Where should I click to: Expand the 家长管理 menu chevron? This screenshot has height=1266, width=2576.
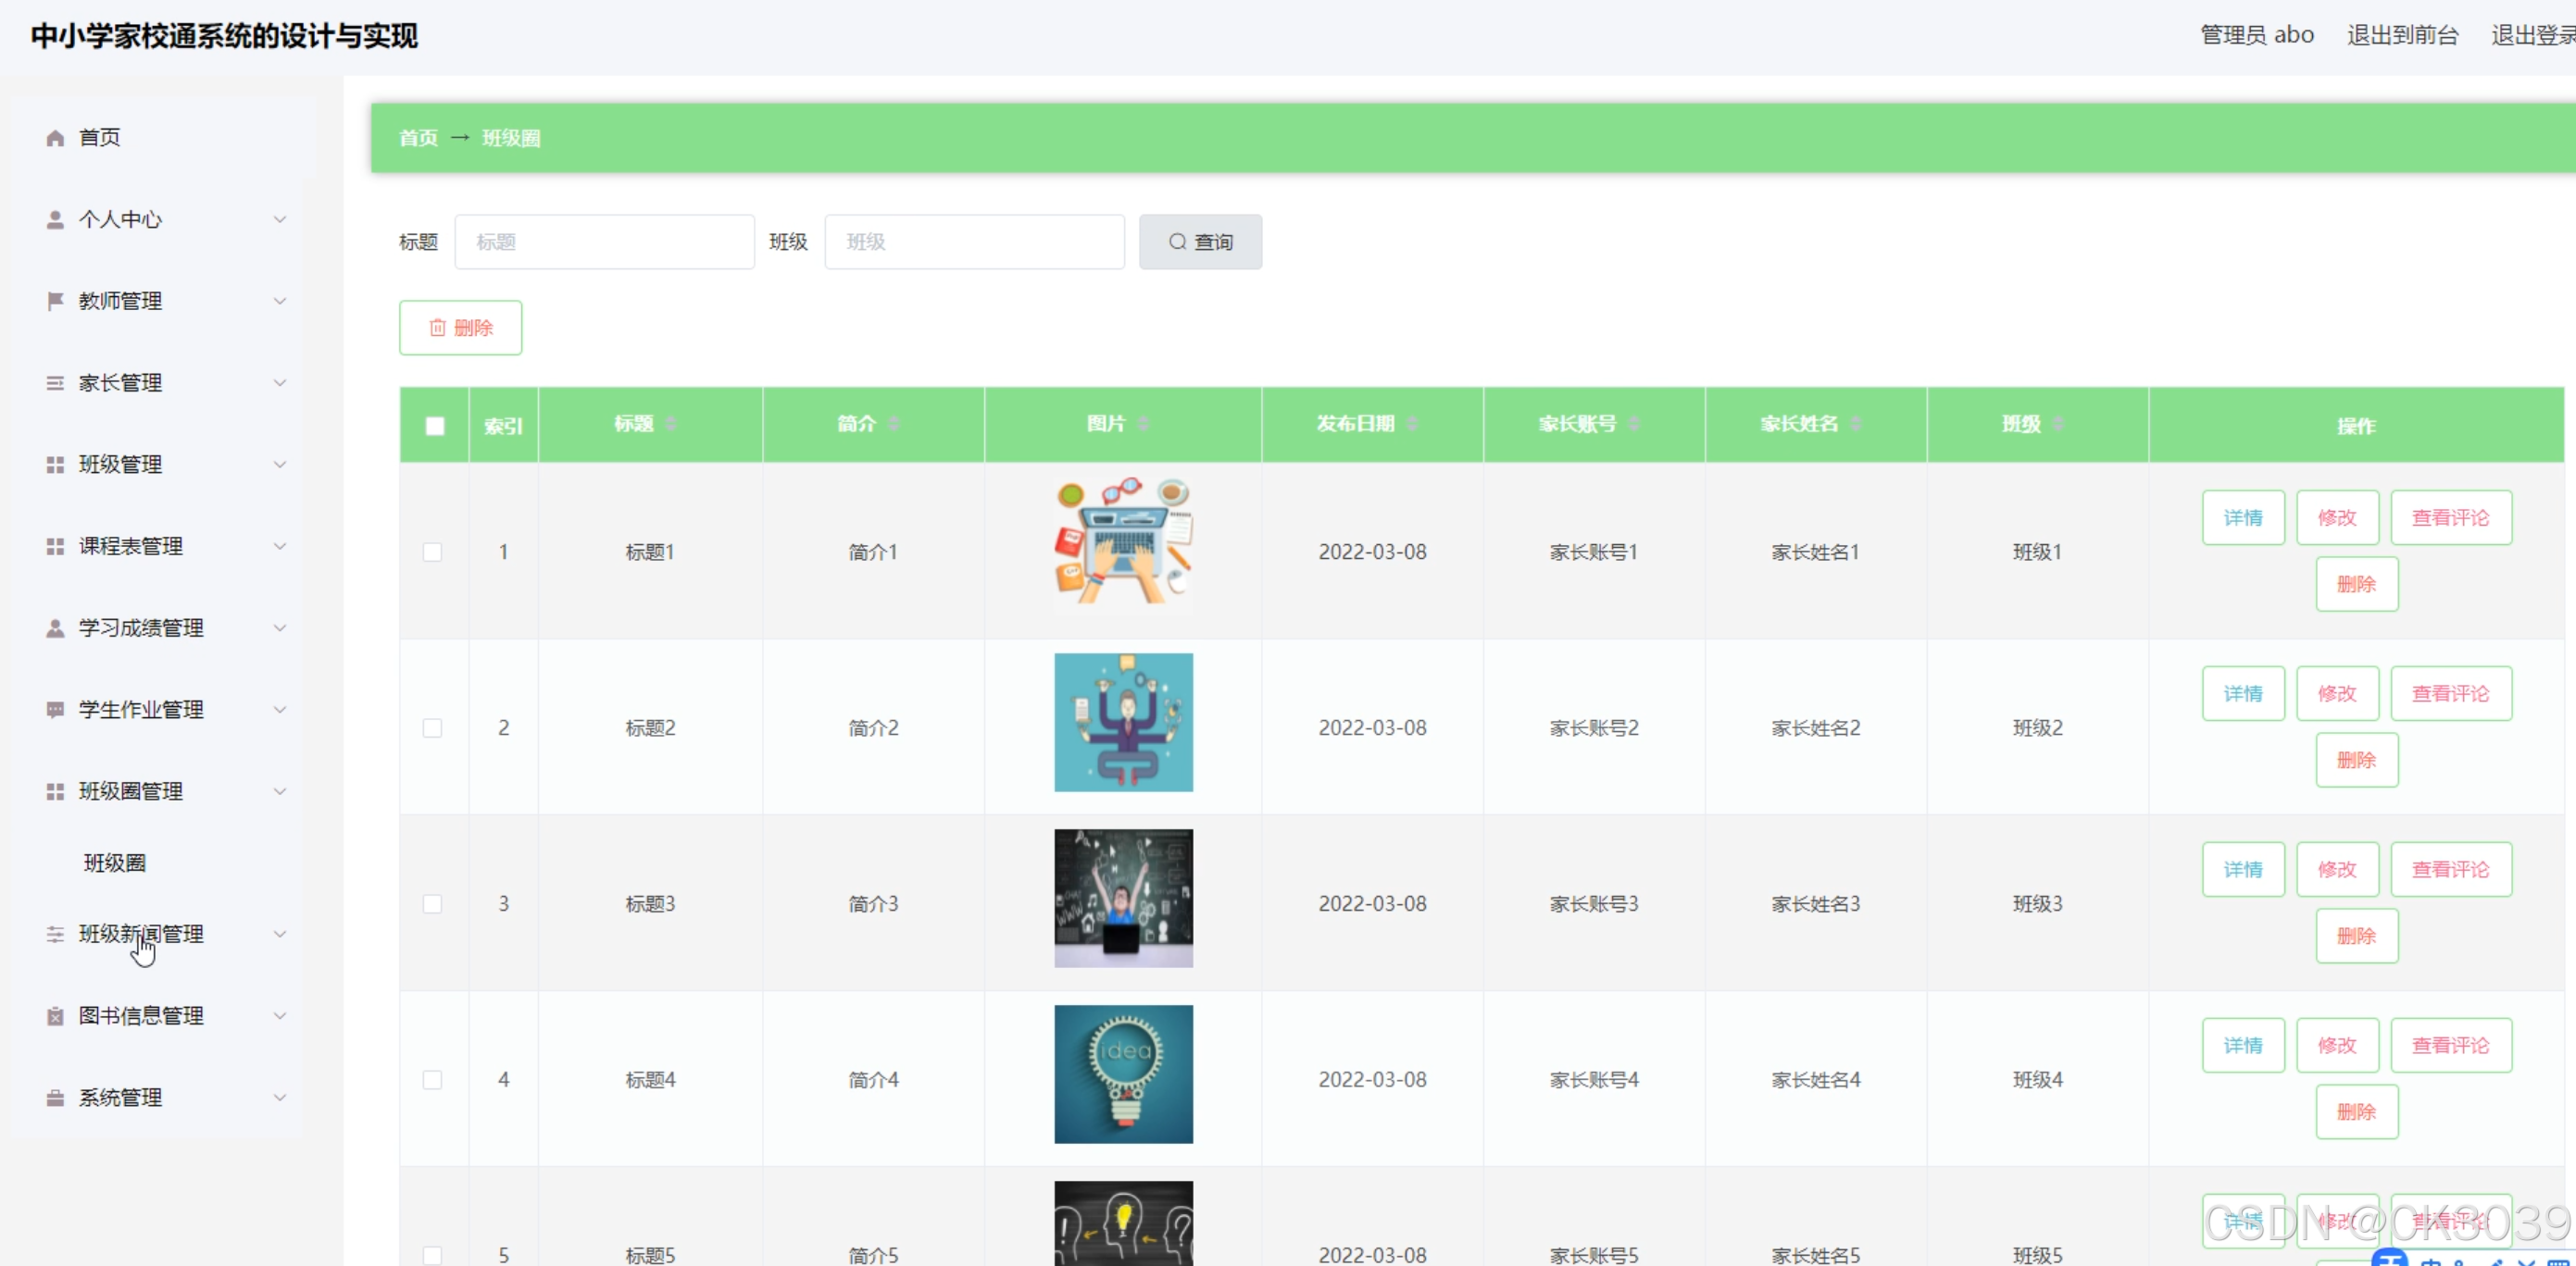click(x=280, y=383)
